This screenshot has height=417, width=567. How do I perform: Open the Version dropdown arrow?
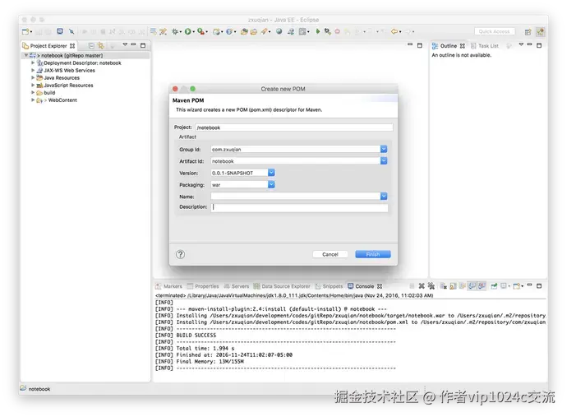pos(271,173)
